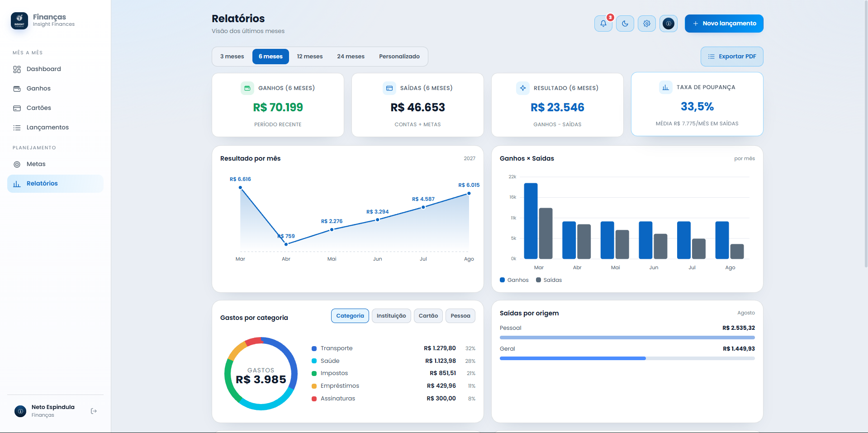Click the Geral progress bar
The image size is (868, 433).
pyautogui.click(x=627, y=358)
